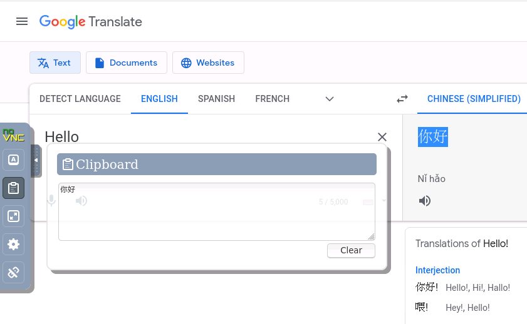The width and height of the screenshot is (527, 324).
Task: Click the highlighted 你好 translation
Action: 433,137
